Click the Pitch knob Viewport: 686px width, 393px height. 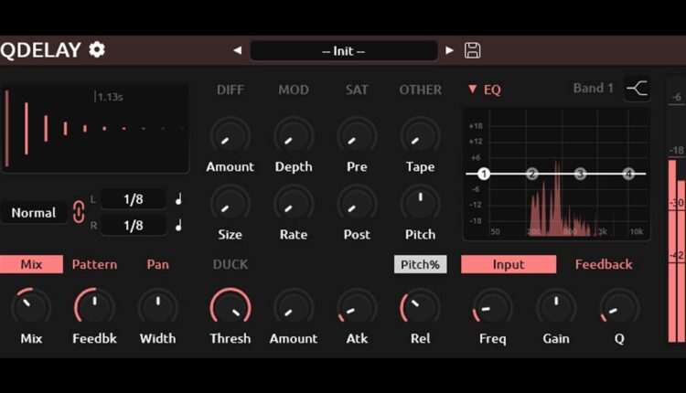(x=420, y=204)
